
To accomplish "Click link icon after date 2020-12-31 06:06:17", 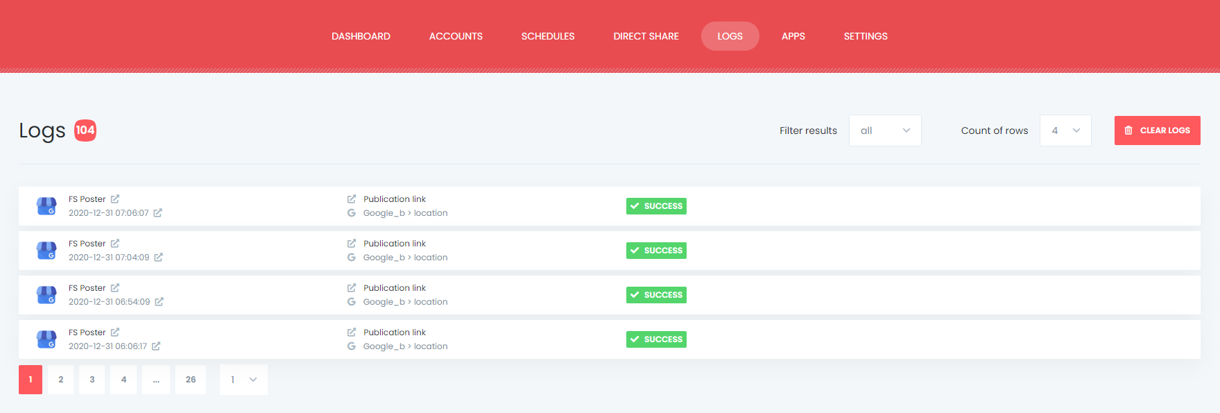I will [156, 346].
